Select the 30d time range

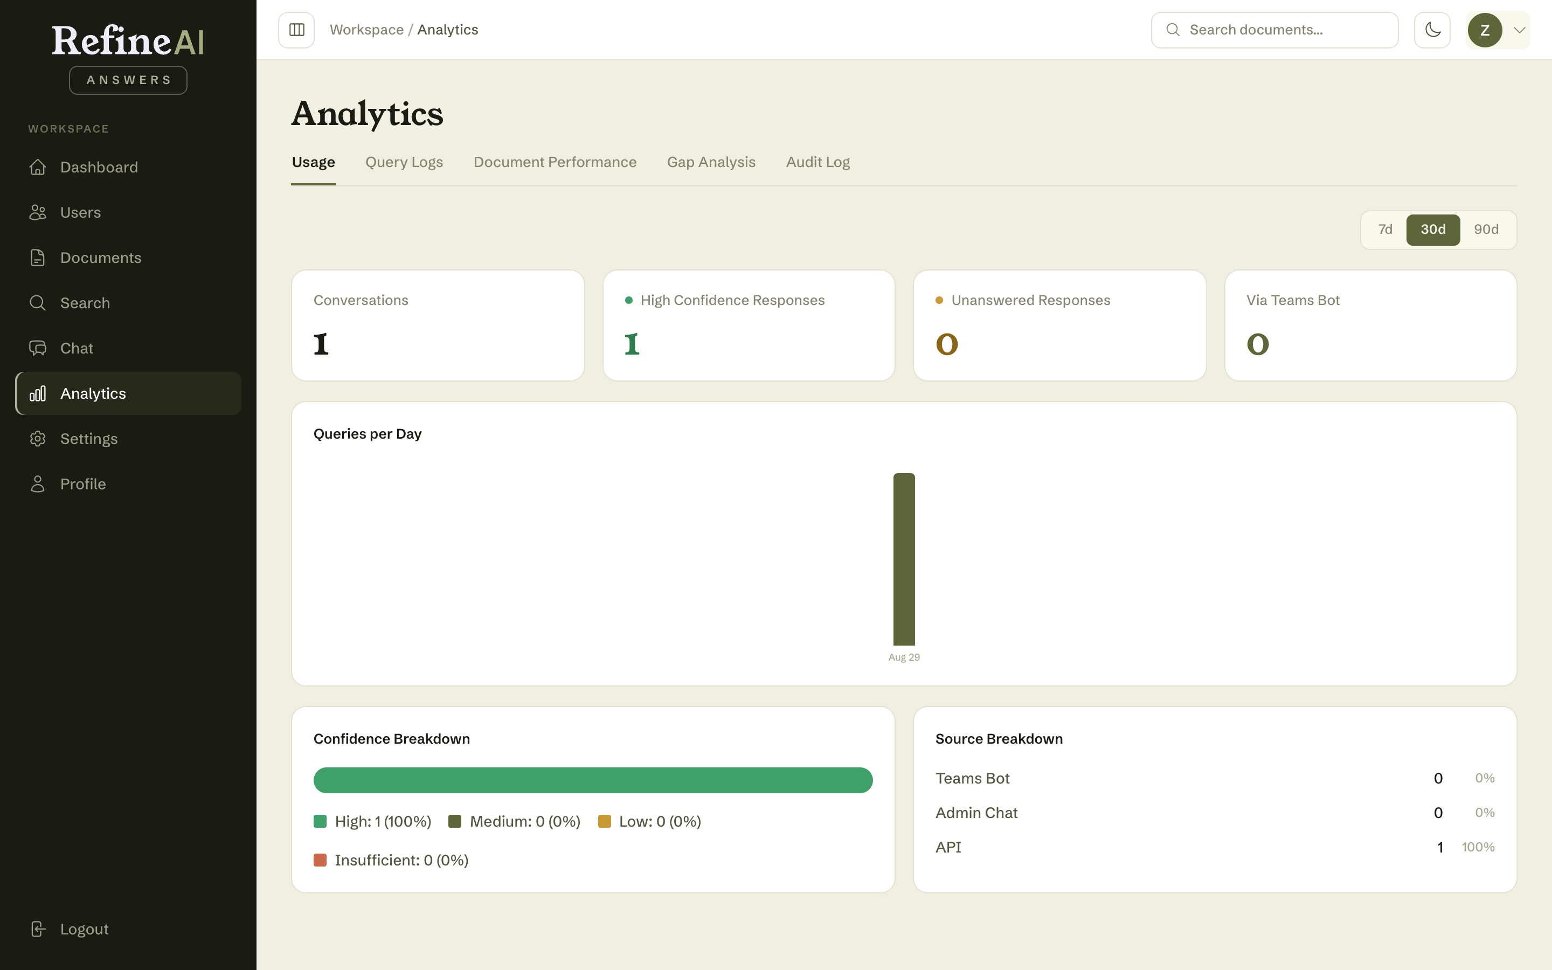pos(1433,230)
